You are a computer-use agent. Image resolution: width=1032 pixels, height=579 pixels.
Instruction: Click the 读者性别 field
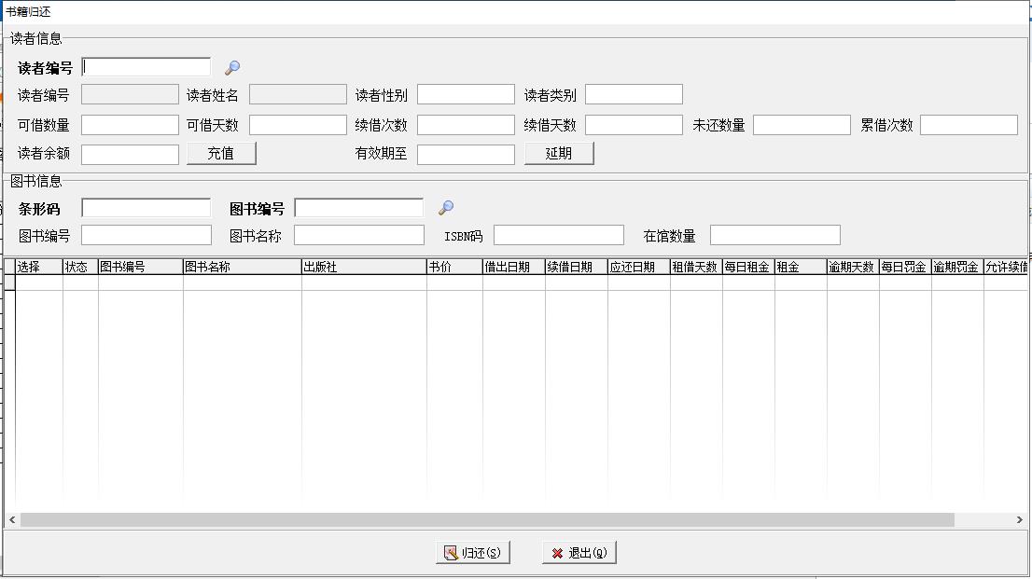coord(466,95)
